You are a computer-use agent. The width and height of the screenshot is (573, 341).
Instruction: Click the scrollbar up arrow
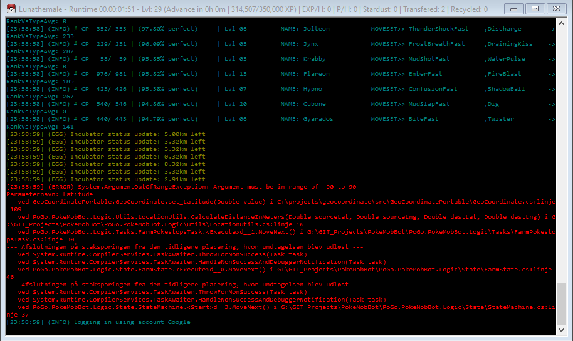pos(561,23)
